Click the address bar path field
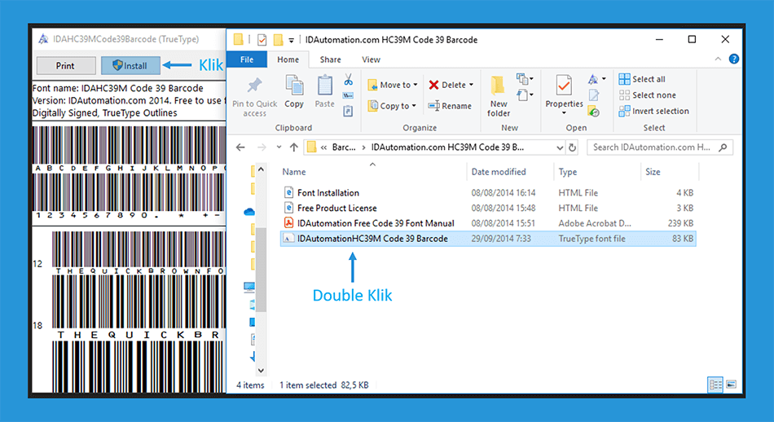This screenshot has width=774, height=422. point(435,147)
